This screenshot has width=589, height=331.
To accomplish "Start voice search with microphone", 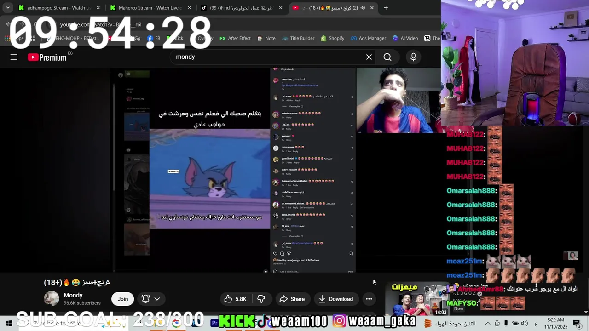I will pos(413,57).
